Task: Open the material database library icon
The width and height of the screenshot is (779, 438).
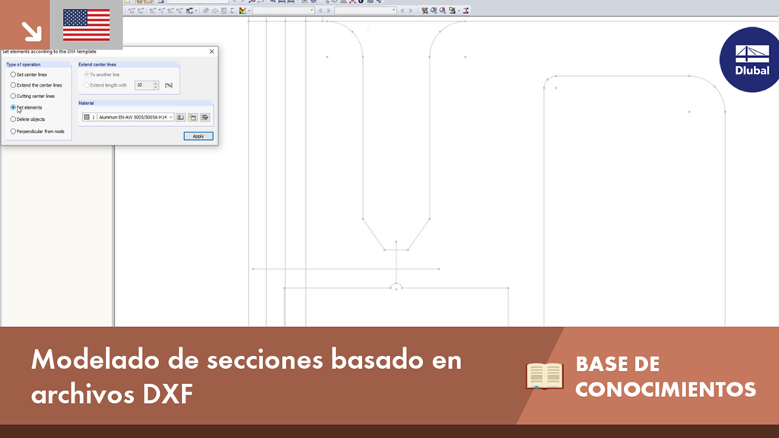Action: point(181,118)
